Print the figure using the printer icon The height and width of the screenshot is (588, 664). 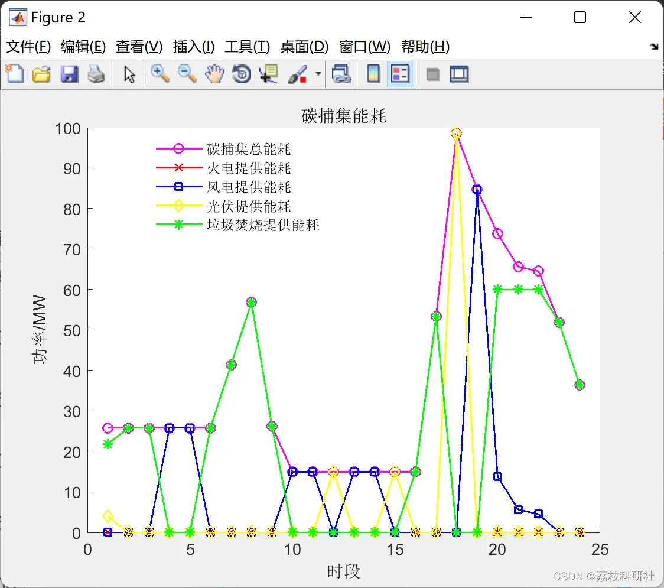pos(96,74)
